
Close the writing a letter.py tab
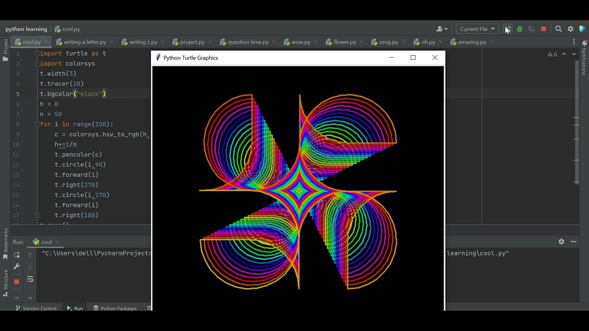pyautogui.click(x=111, y=42)
